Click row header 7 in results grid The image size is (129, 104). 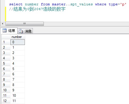[x=6, y=74]
